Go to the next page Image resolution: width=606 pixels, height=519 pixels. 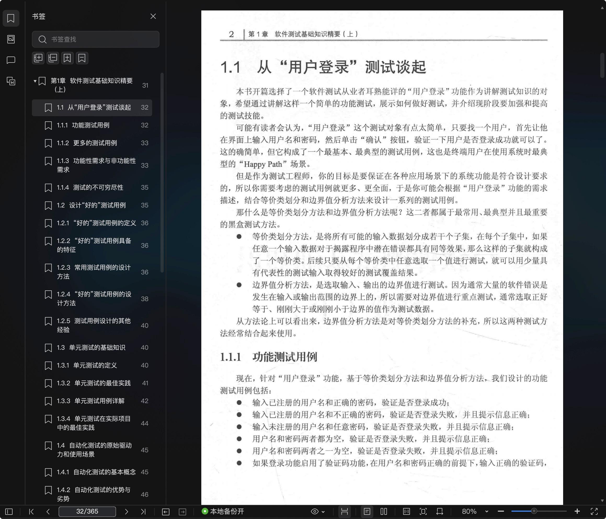point(126,511)
